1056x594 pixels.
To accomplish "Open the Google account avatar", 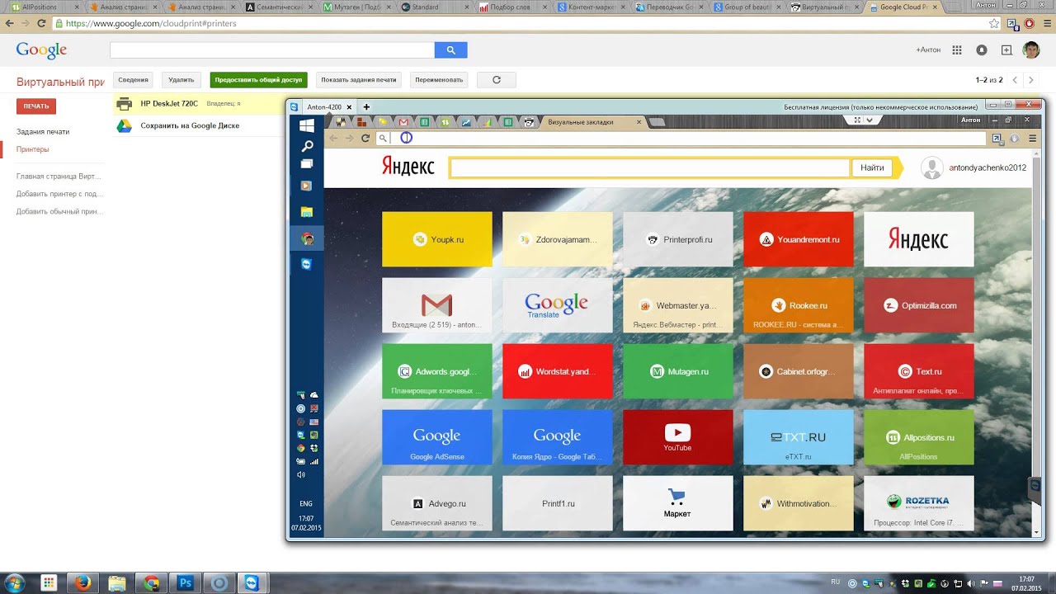I will (x=1031, y=50).
